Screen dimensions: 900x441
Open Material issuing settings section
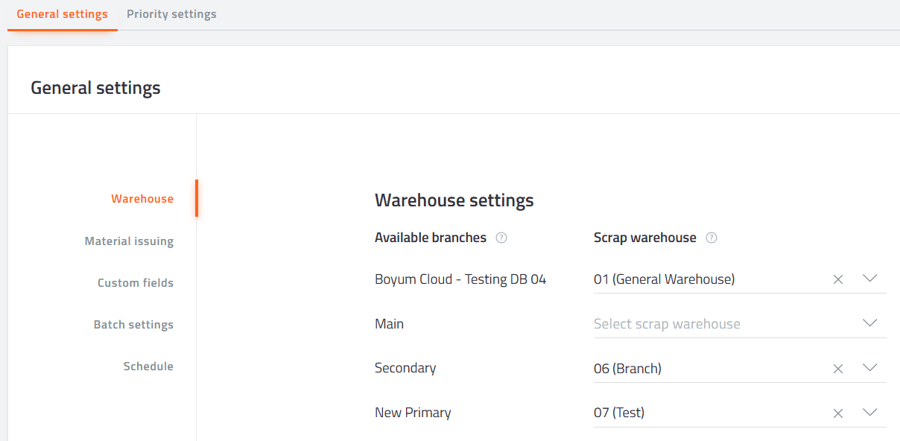(x=129, y=241)
